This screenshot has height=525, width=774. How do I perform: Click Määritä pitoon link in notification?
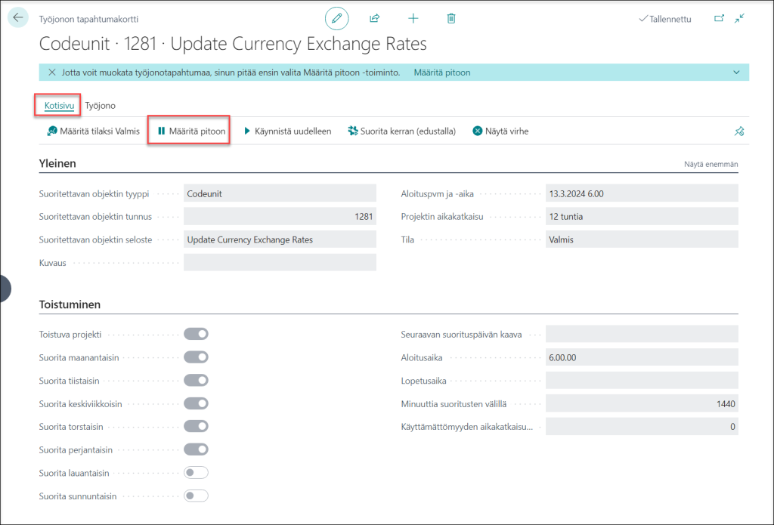click(x=441, y=73)
